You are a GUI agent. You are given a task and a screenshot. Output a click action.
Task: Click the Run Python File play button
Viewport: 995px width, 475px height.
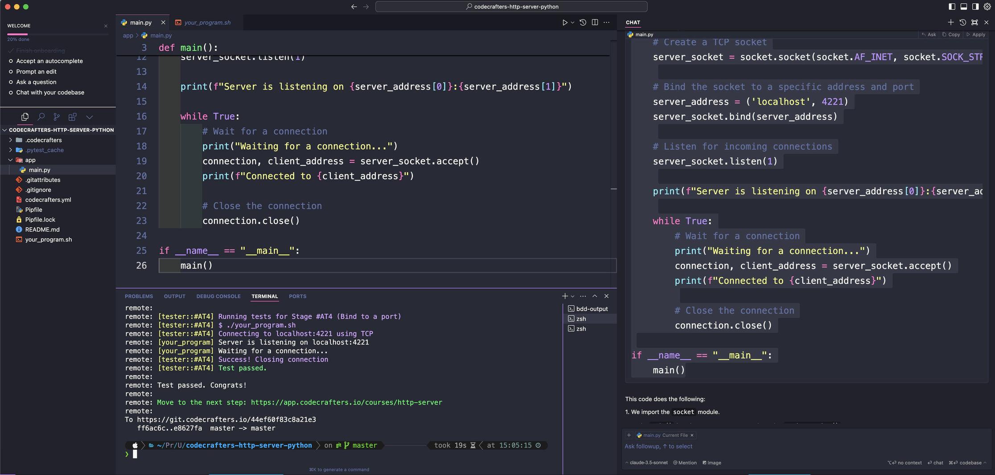(565, 22)
